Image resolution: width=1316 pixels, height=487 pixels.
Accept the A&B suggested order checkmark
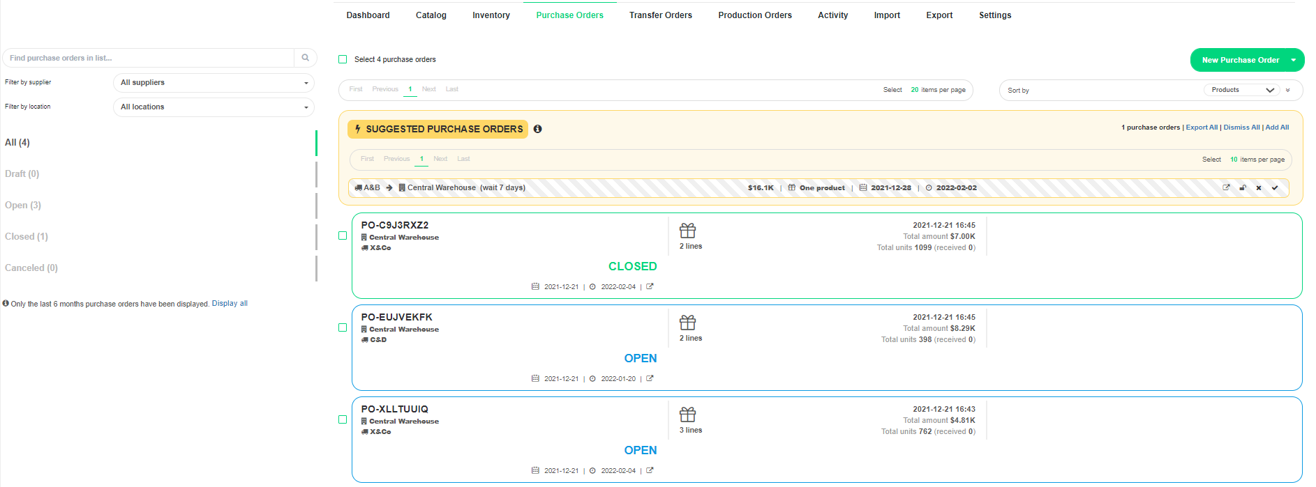click(1275, 187)
